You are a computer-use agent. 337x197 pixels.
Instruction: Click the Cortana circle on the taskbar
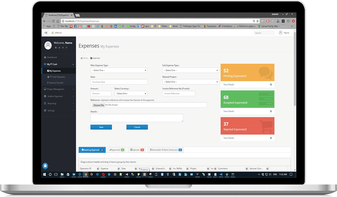(50, 174)
